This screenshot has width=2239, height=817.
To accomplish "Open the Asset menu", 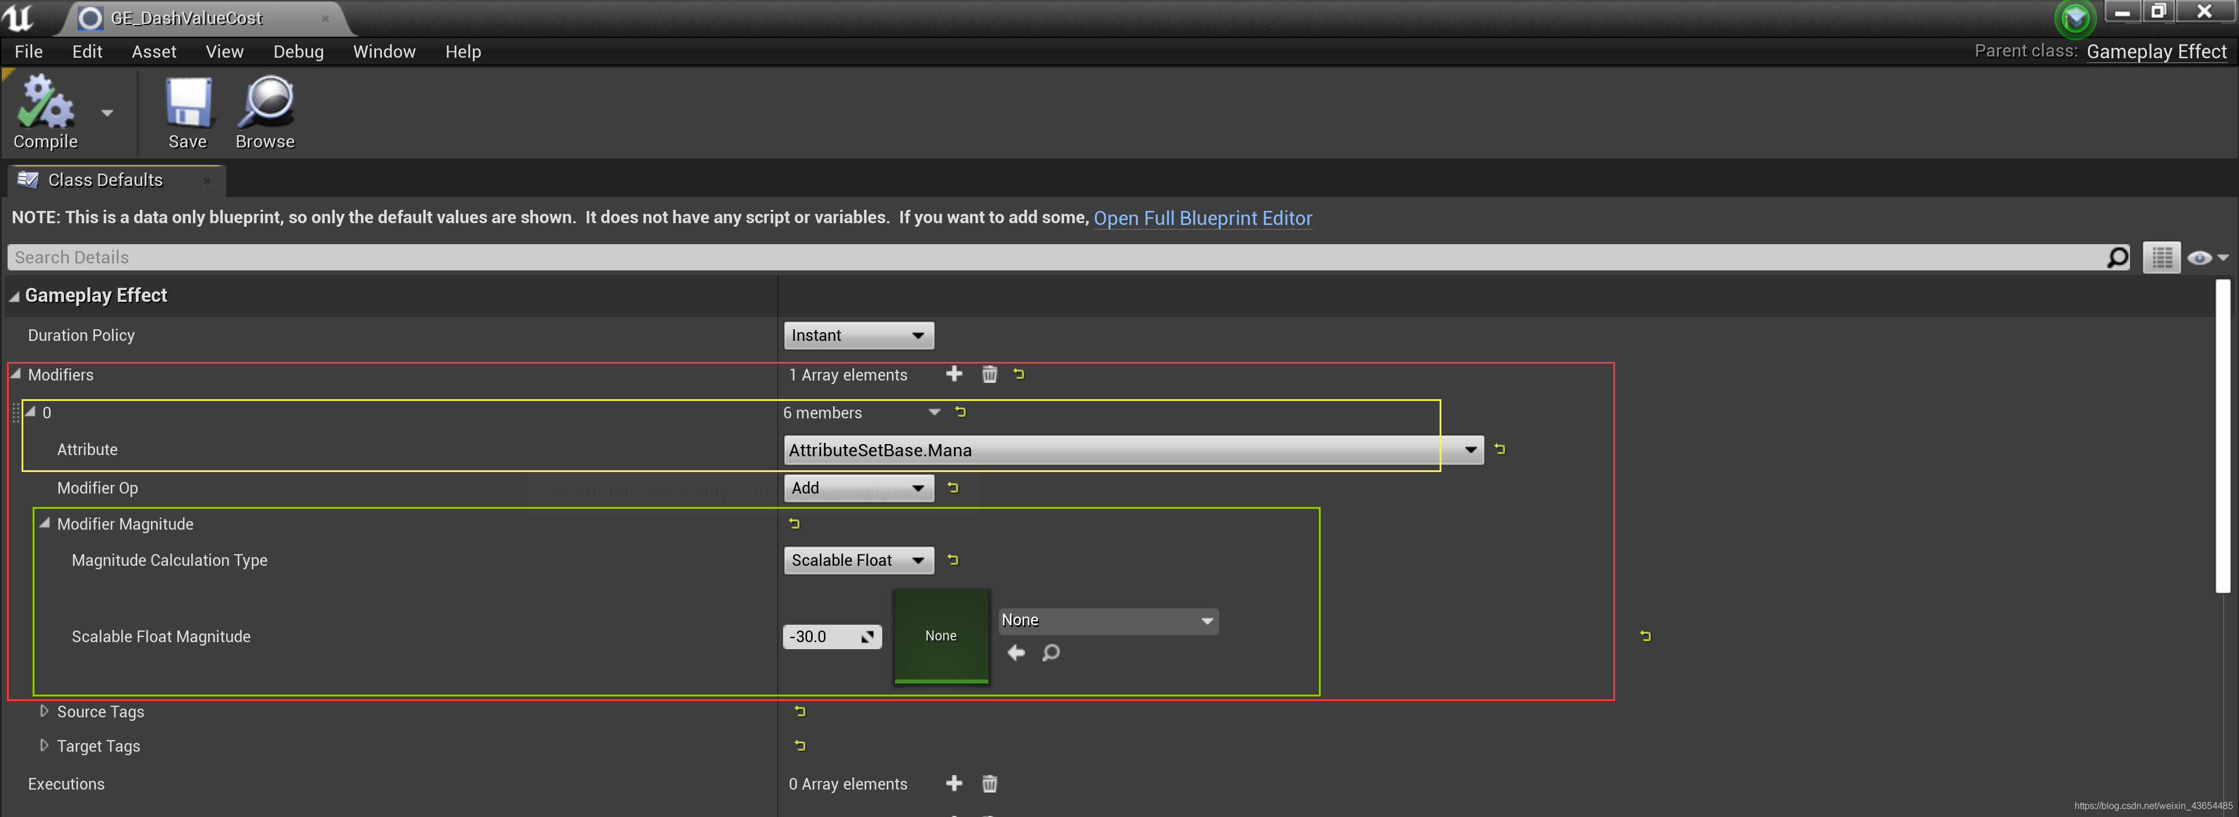I will (154, 51).
